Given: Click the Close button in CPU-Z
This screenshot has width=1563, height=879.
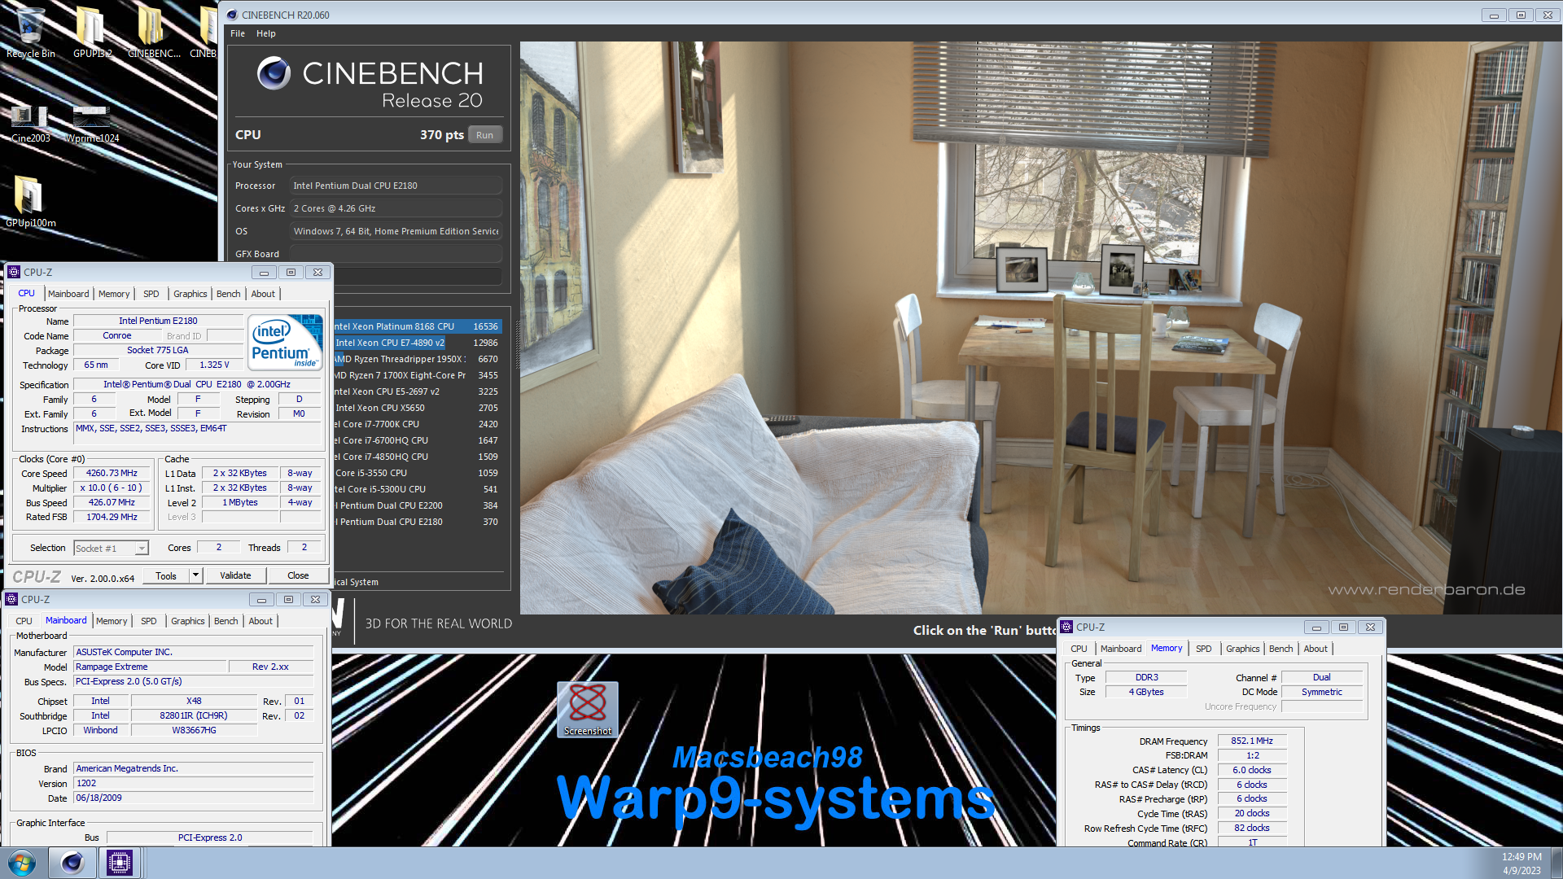Looking at the screenshot, I should tap(298, 575).
